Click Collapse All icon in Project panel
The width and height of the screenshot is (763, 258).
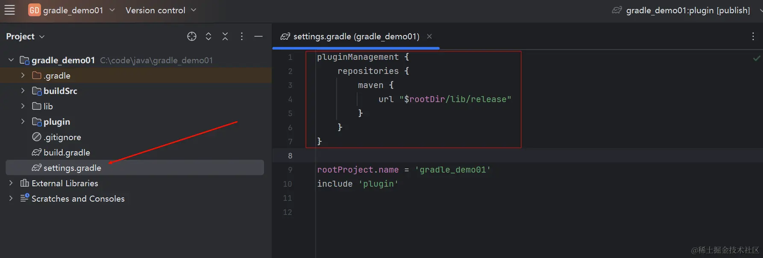tap(225, 36)
